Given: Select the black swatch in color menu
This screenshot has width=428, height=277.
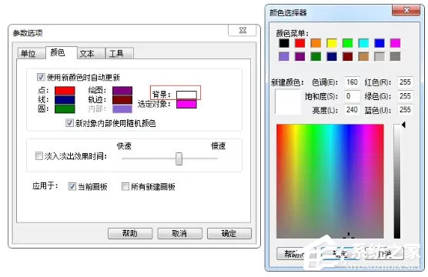Looking at the screenshot, I should (x=284, y=43).
